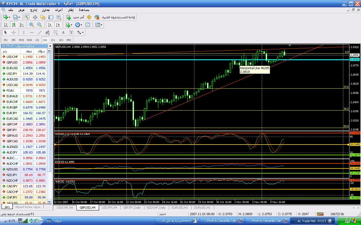Image resolution: width=361 pixels, height=225 pixels.
Task: Open the periodicity clock dropdown
Action: pos(82,25)
